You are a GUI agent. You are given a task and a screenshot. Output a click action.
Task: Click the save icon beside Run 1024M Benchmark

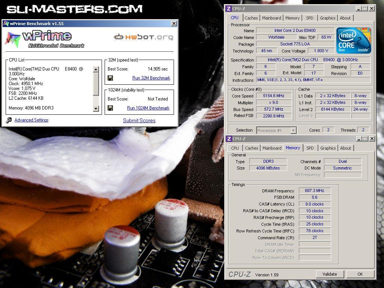(x=110, y=108)
